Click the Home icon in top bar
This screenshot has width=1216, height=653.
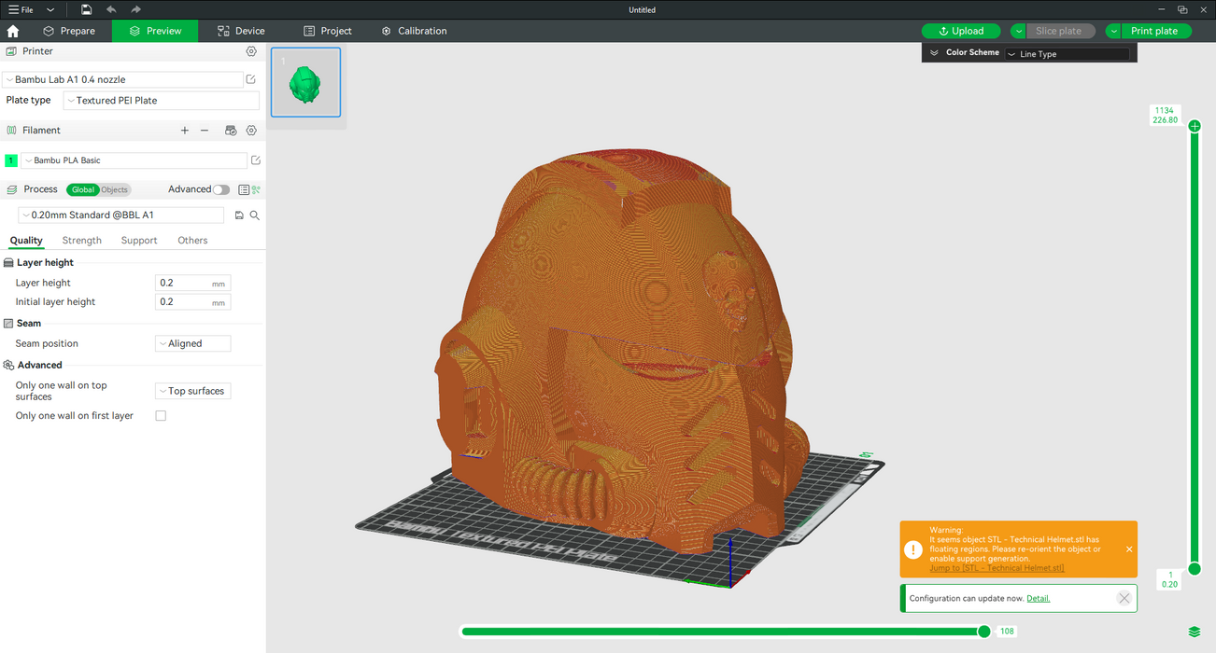pyautogui.click(x=13, y=31)
